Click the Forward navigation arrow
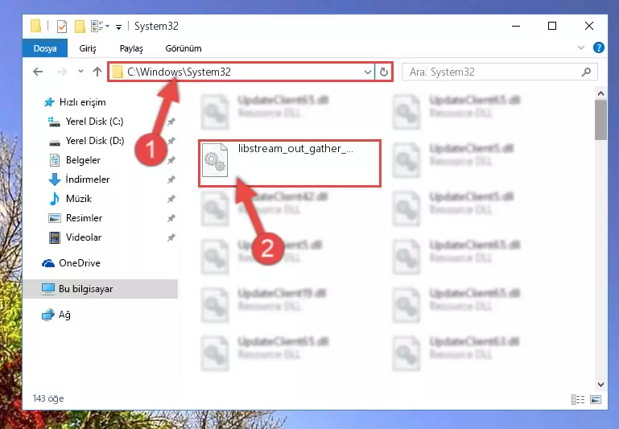 [x=62, y=72]
